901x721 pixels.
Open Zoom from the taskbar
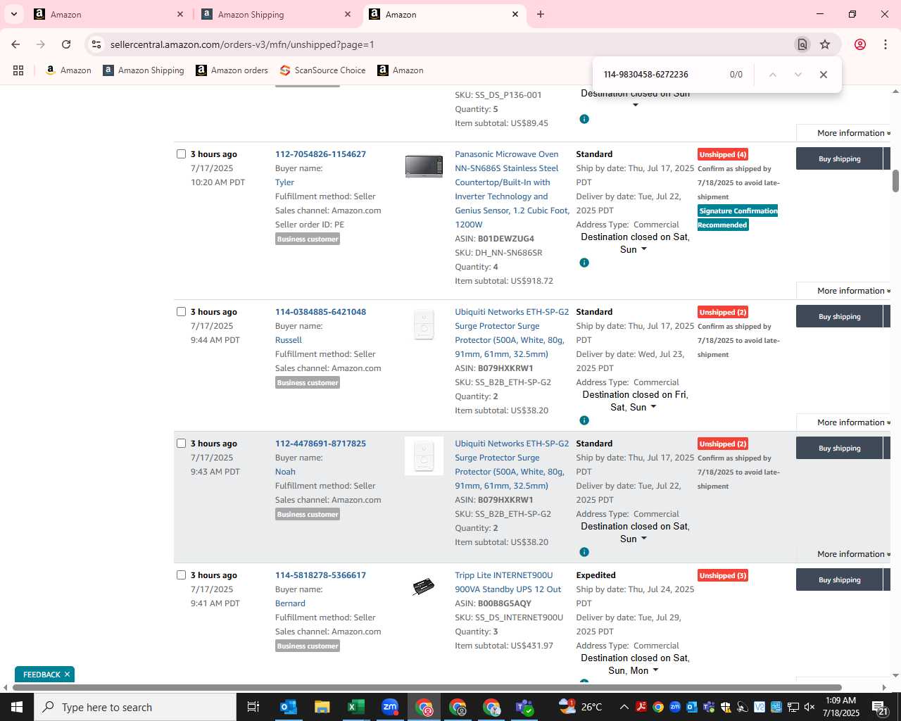[x=390, y=707]
